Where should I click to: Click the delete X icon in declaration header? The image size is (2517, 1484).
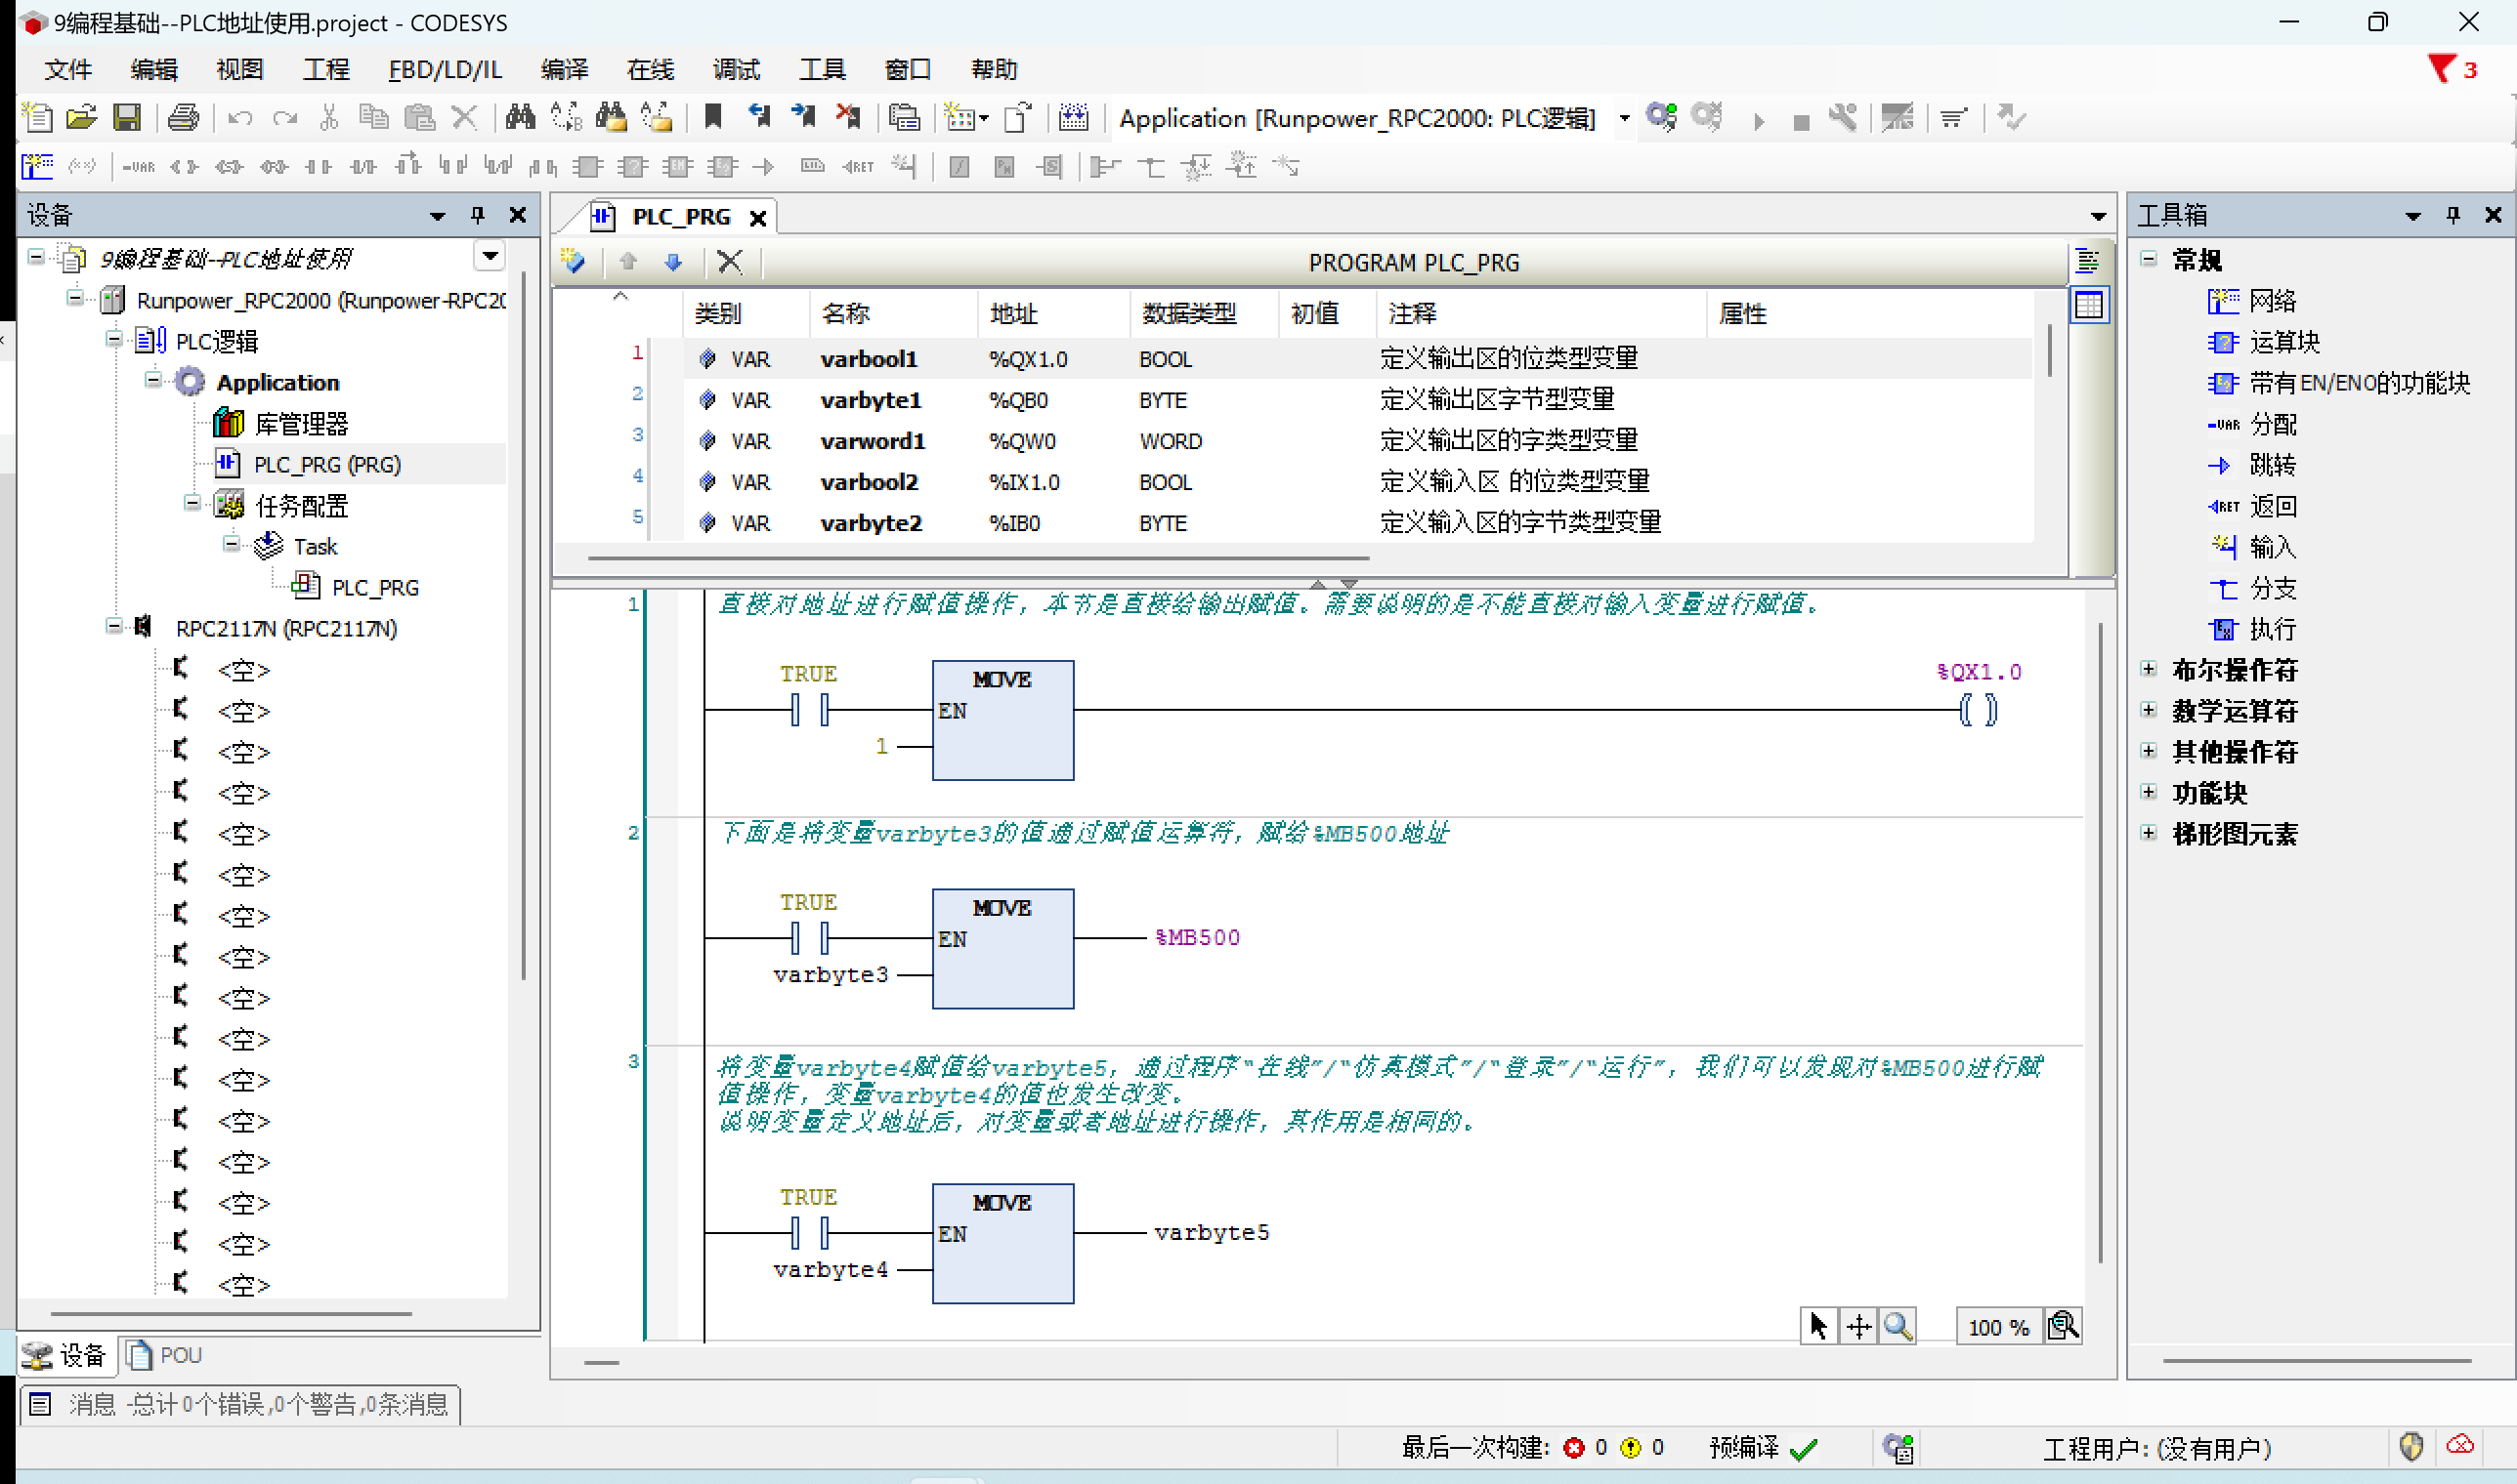[730, 262]
